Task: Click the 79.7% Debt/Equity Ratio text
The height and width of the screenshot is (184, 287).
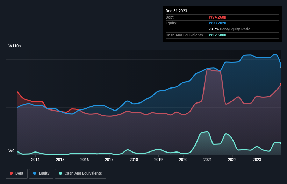Action: pos(229,29)
